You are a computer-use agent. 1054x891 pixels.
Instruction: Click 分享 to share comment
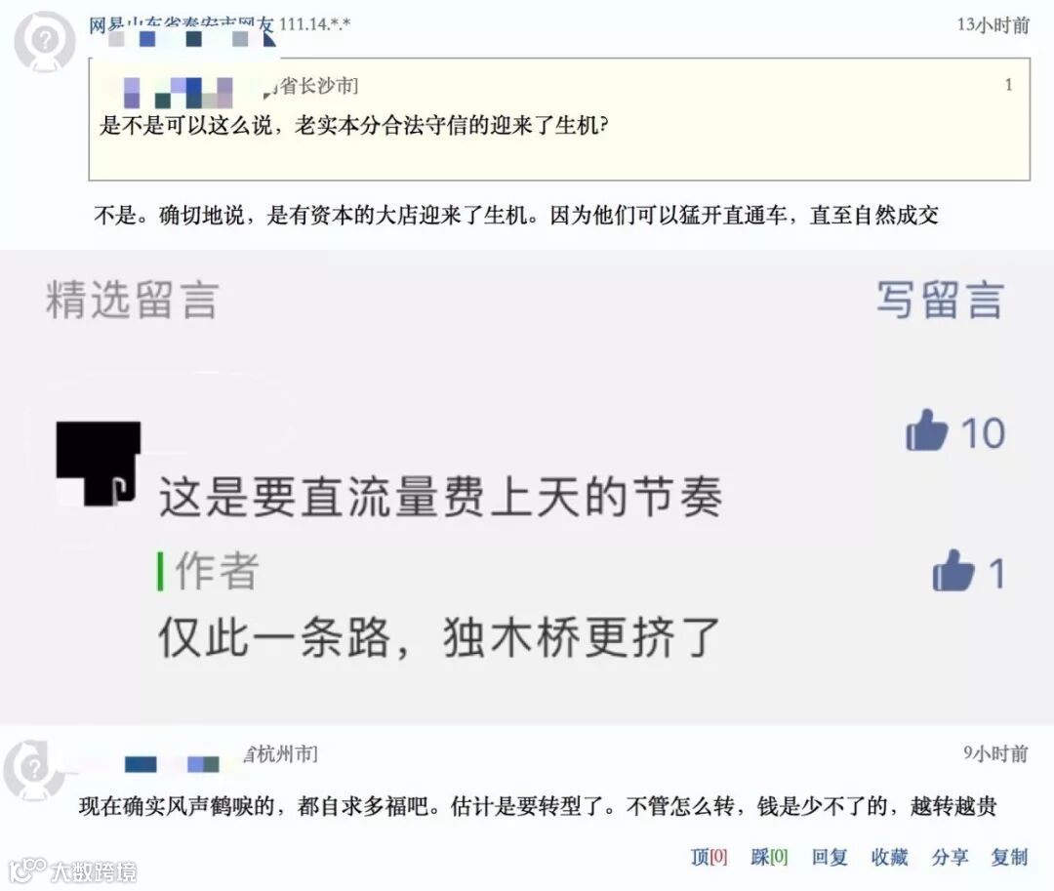point(950,857)
